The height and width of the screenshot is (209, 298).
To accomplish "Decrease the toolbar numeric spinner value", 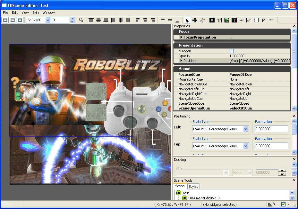I will click(72, 22).
